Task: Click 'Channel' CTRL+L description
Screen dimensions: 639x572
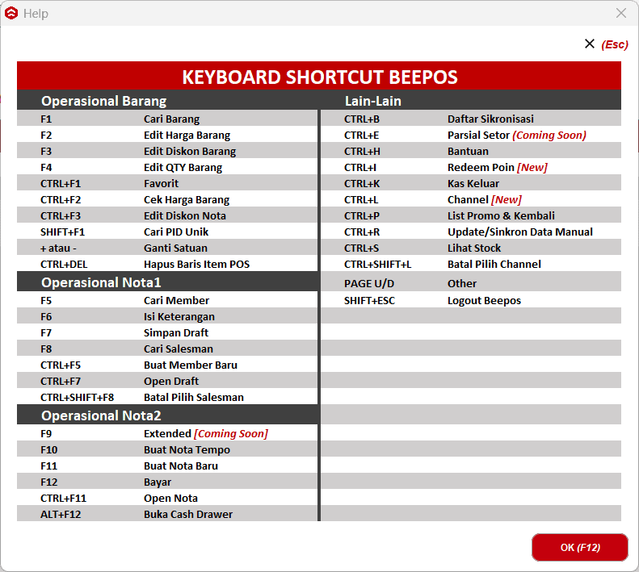Action: pos(468,200)
